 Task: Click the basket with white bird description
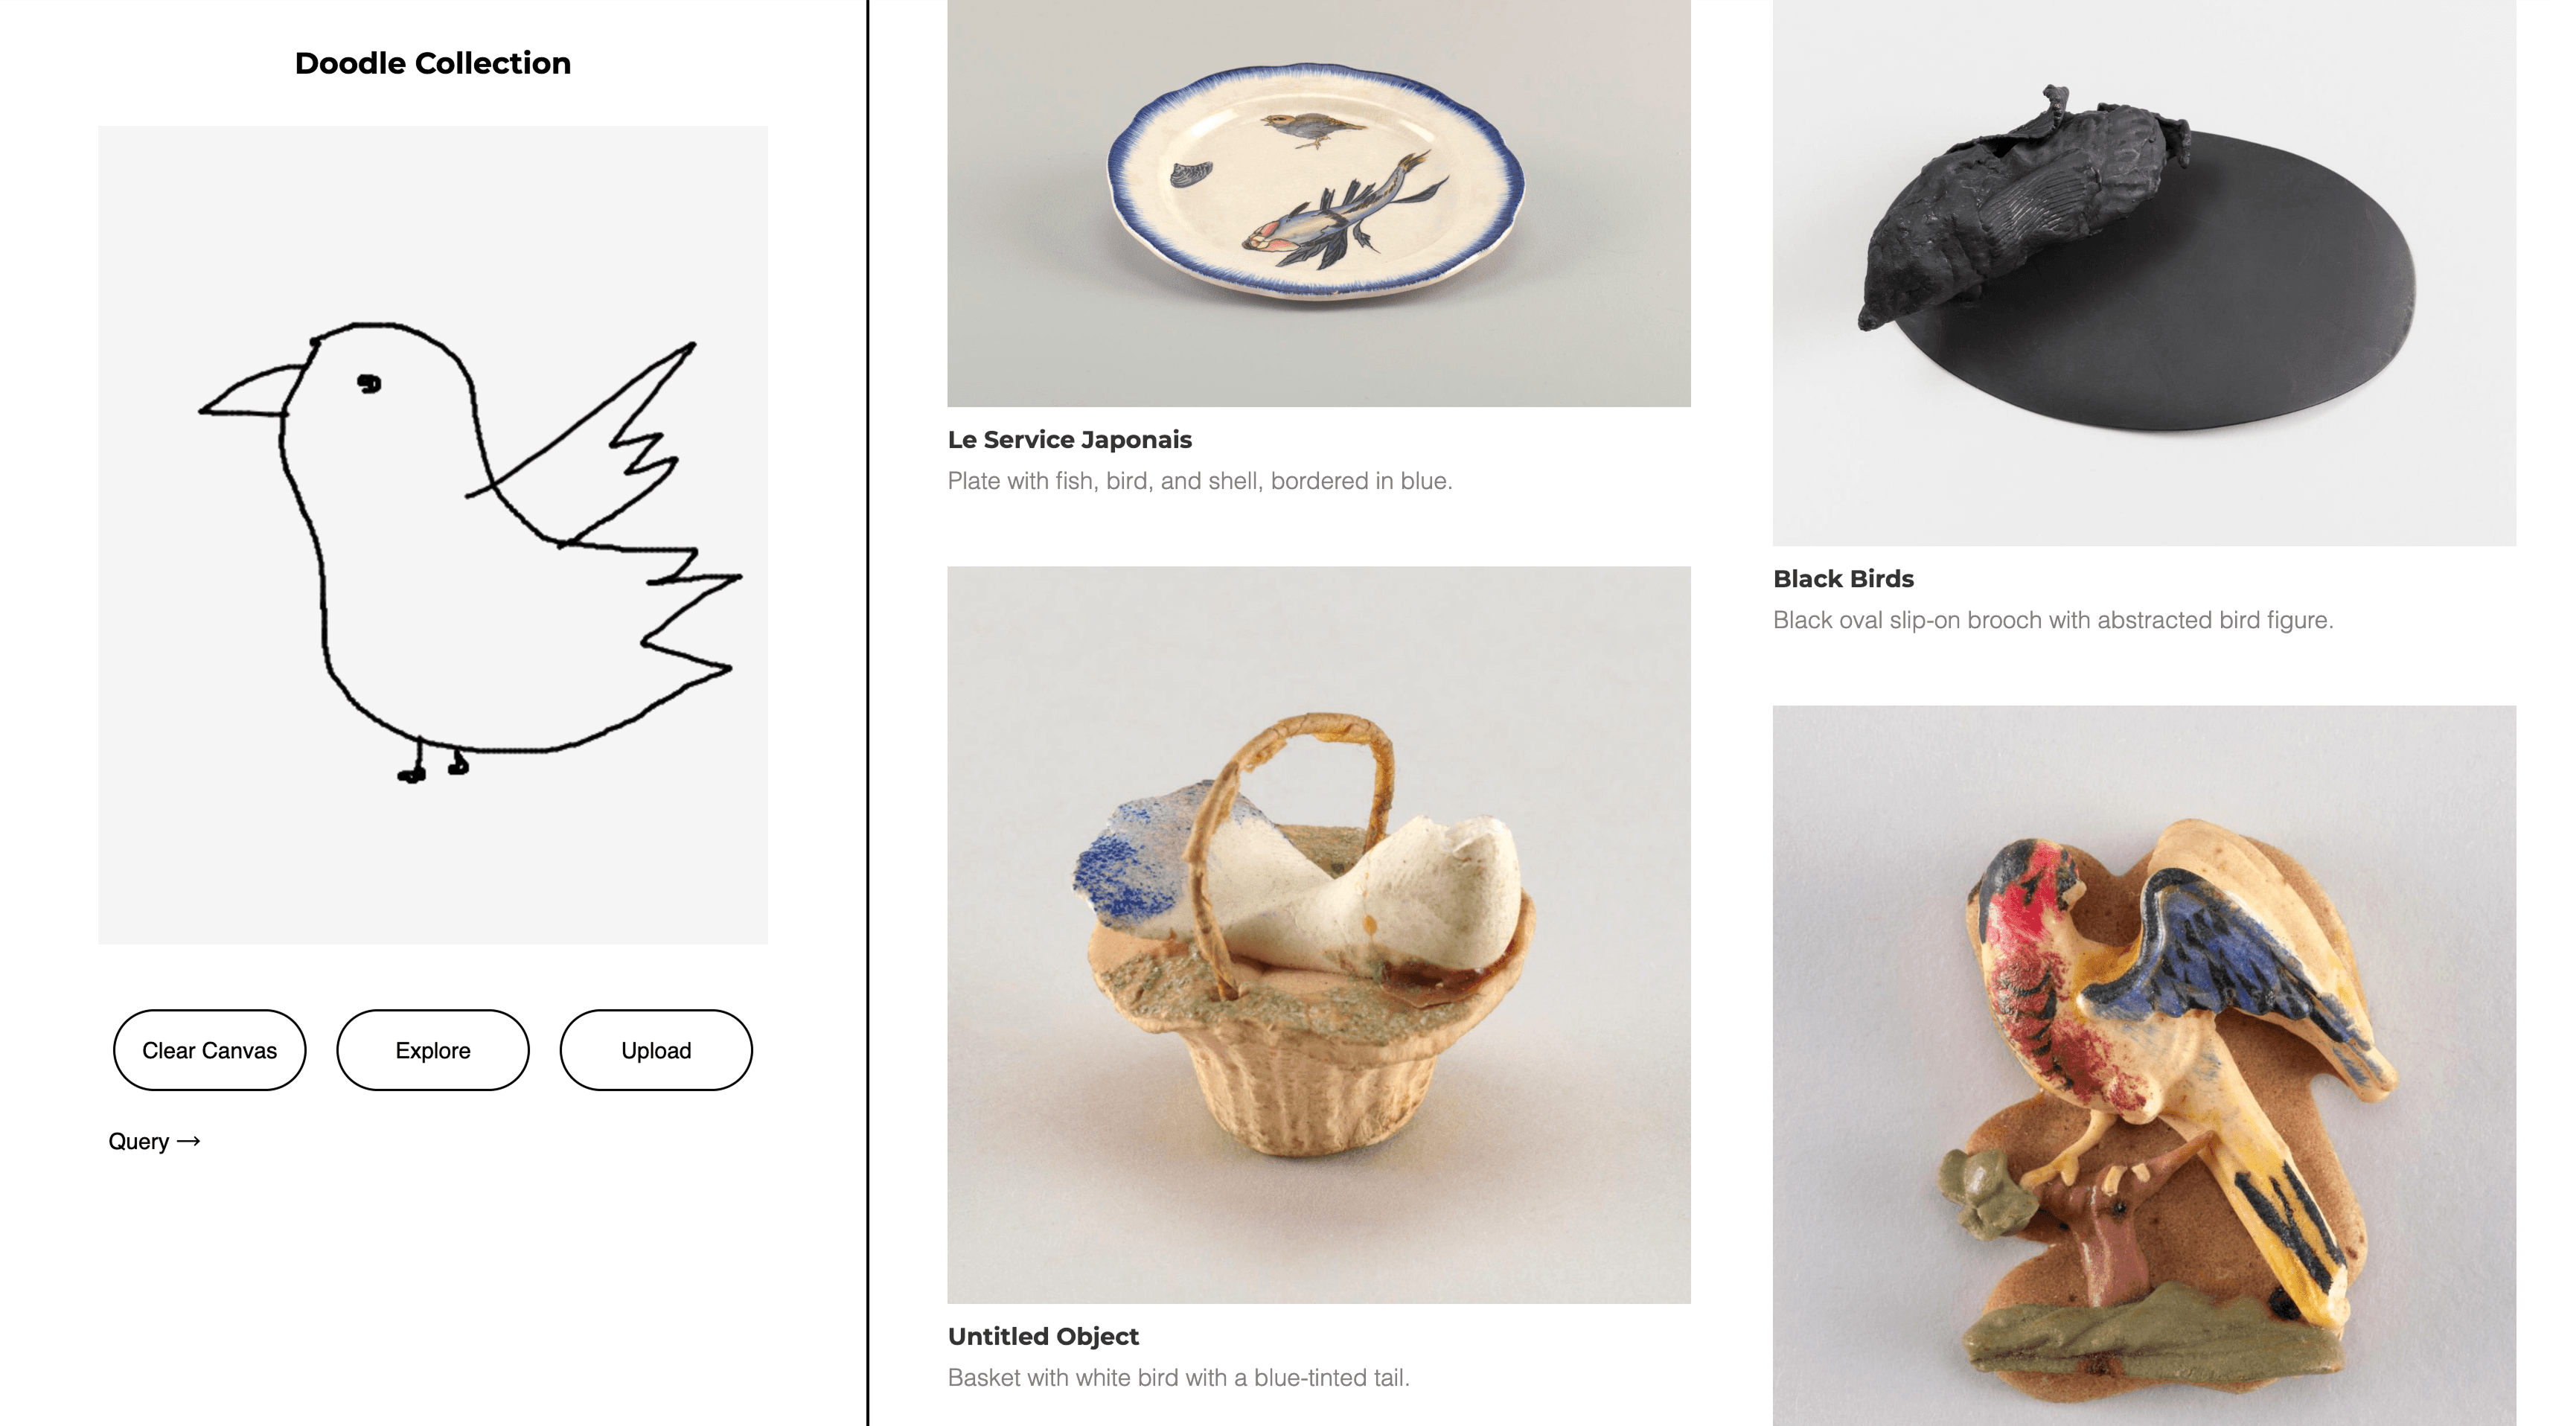point(1178,1378)
